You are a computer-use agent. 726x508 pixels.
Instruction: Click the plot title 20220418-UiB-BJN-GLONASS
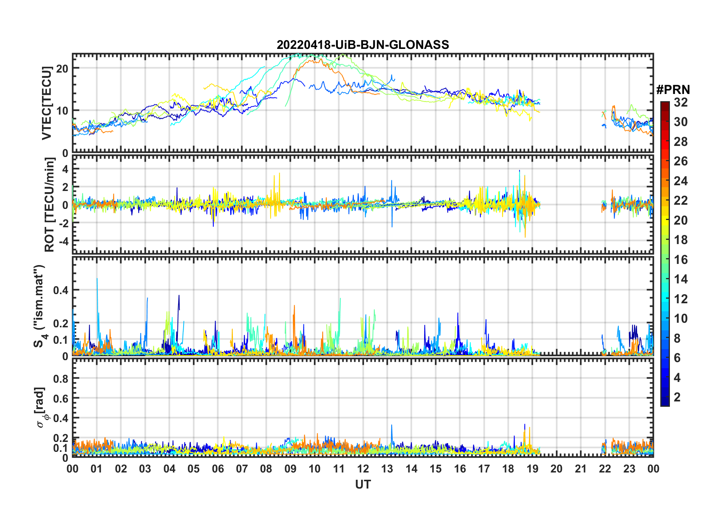click(x=363, y=45)
